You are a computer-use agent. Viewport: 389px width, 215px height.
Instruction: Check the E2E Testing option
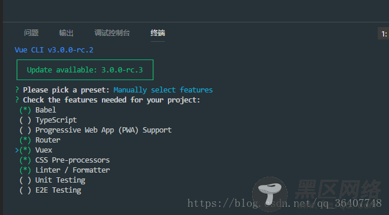point(25,190)
